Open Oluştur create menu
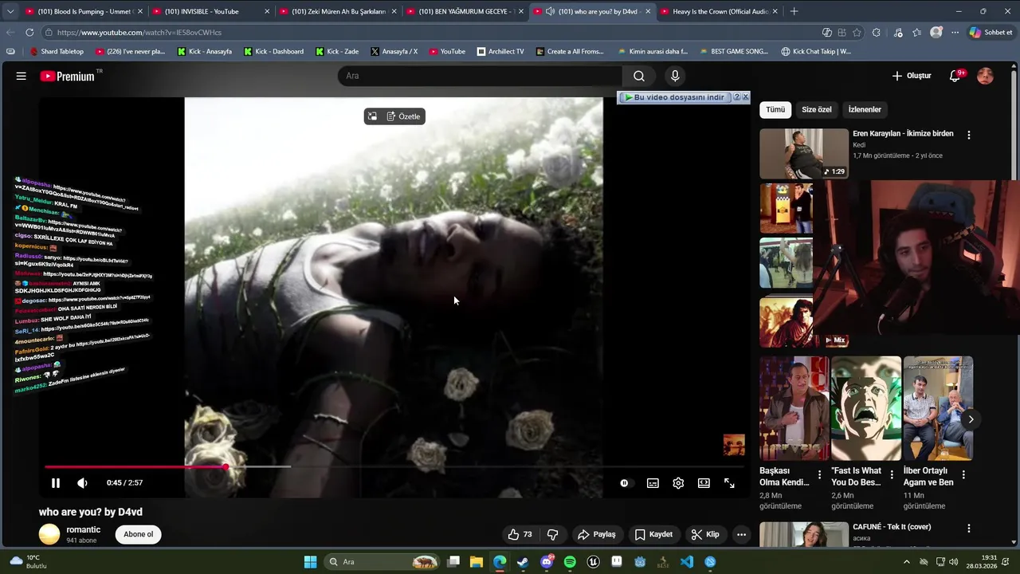Screen dimensions: 1020x574 point(911,76)
